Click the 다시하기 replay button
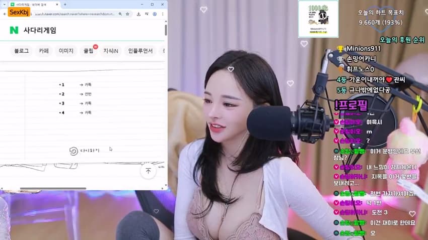The height and width of the screenshot is (240, 428). tap(85, 151)
